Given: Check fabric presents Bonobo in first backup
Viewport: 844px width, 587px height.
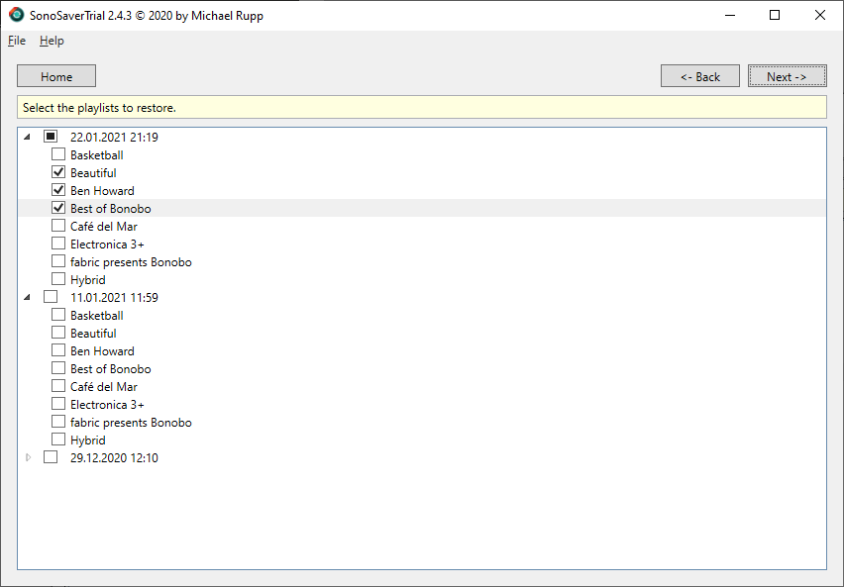Looking at the screenshot, I should point(57,261).
